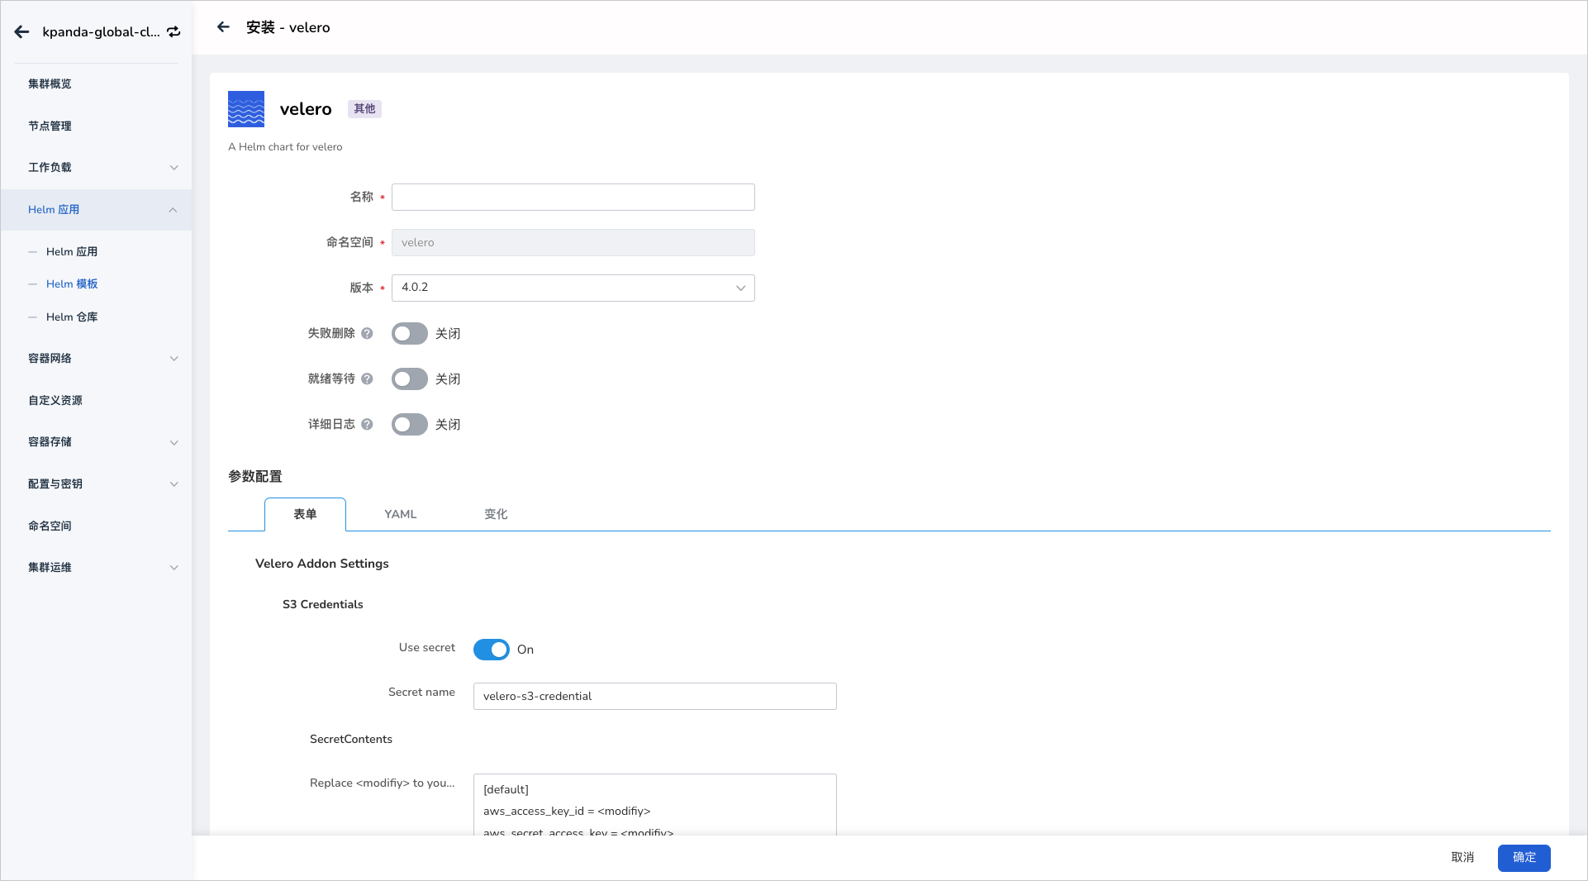The width and height of the screenshot is (1588, 881).
Task: Open Helm 模板 submenu item
Action: 72,284
